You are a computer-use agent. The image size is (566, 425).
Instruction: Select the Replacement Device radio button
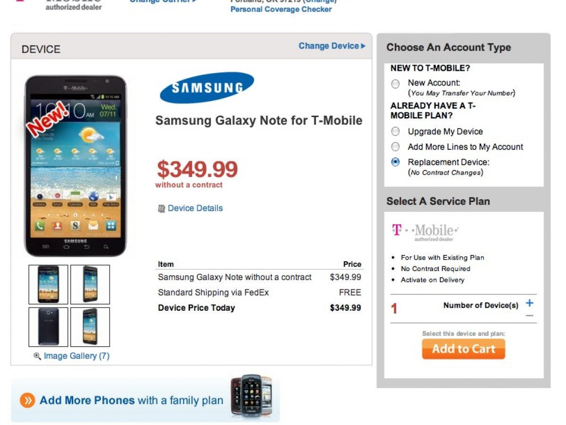pos(396,162)
